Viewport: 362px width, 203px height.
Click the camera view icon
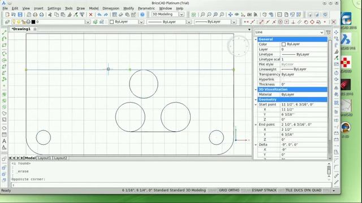click(249, 15)
